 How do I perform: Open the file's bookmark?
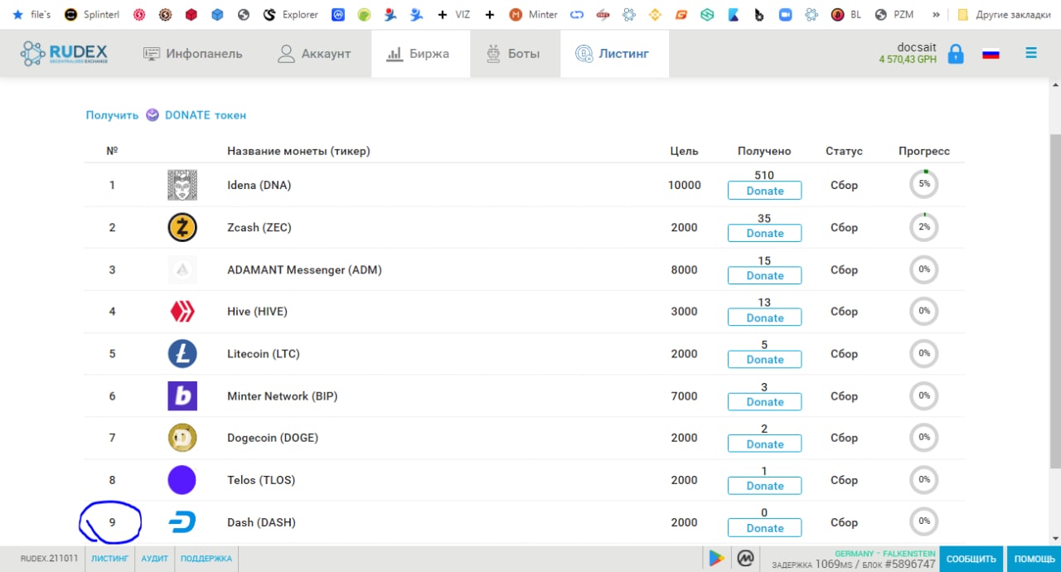pos(31,14)
